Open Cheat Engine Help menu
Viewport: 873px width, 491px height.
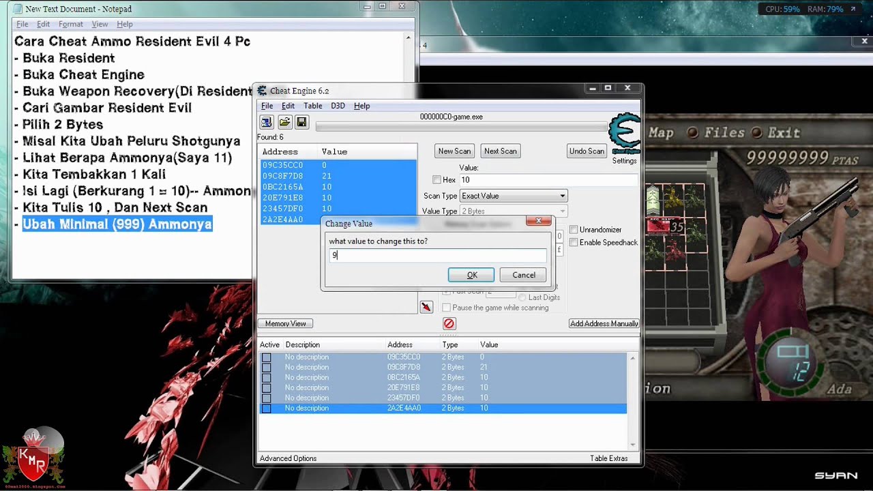(x=362, y=106)
